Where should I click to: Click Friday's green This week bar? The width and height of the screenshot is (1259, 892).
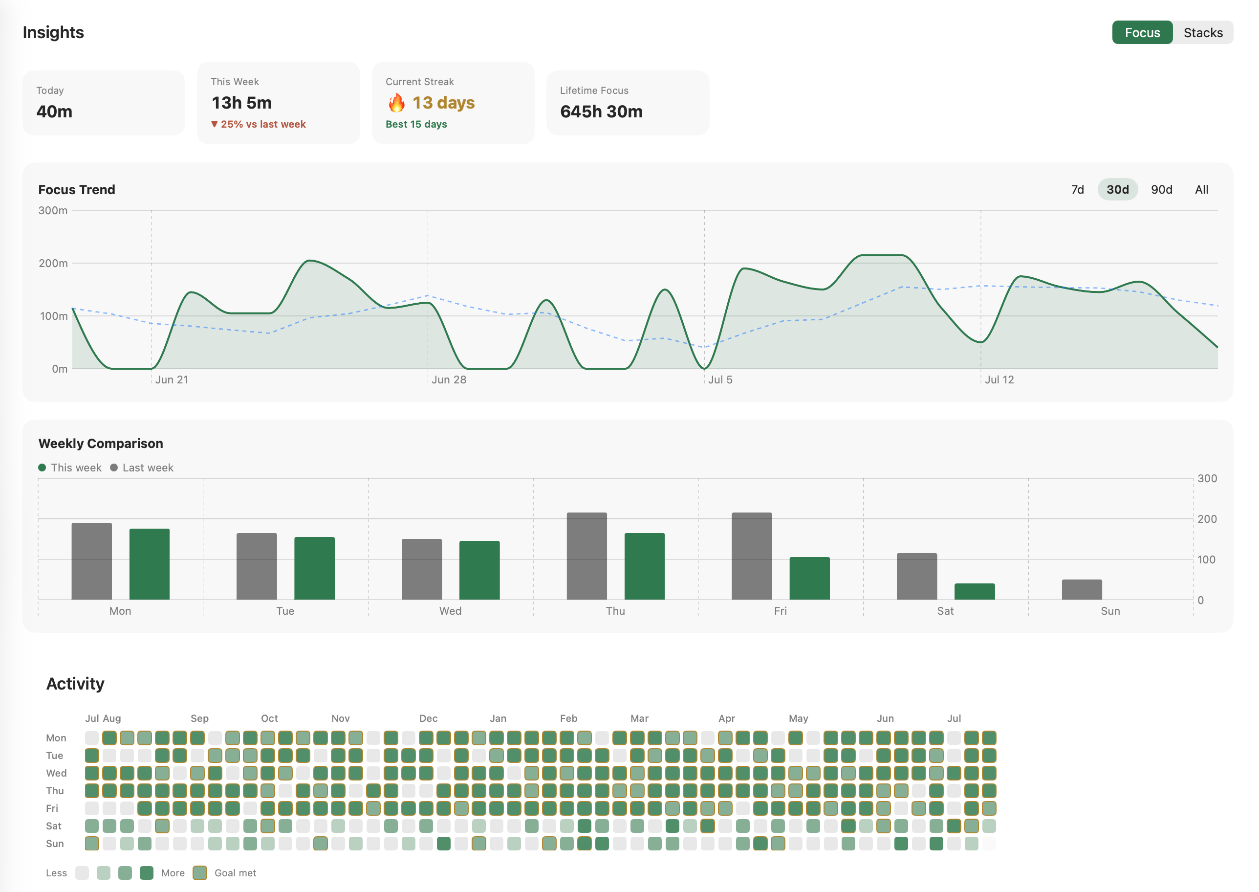[x=809, y=579]
